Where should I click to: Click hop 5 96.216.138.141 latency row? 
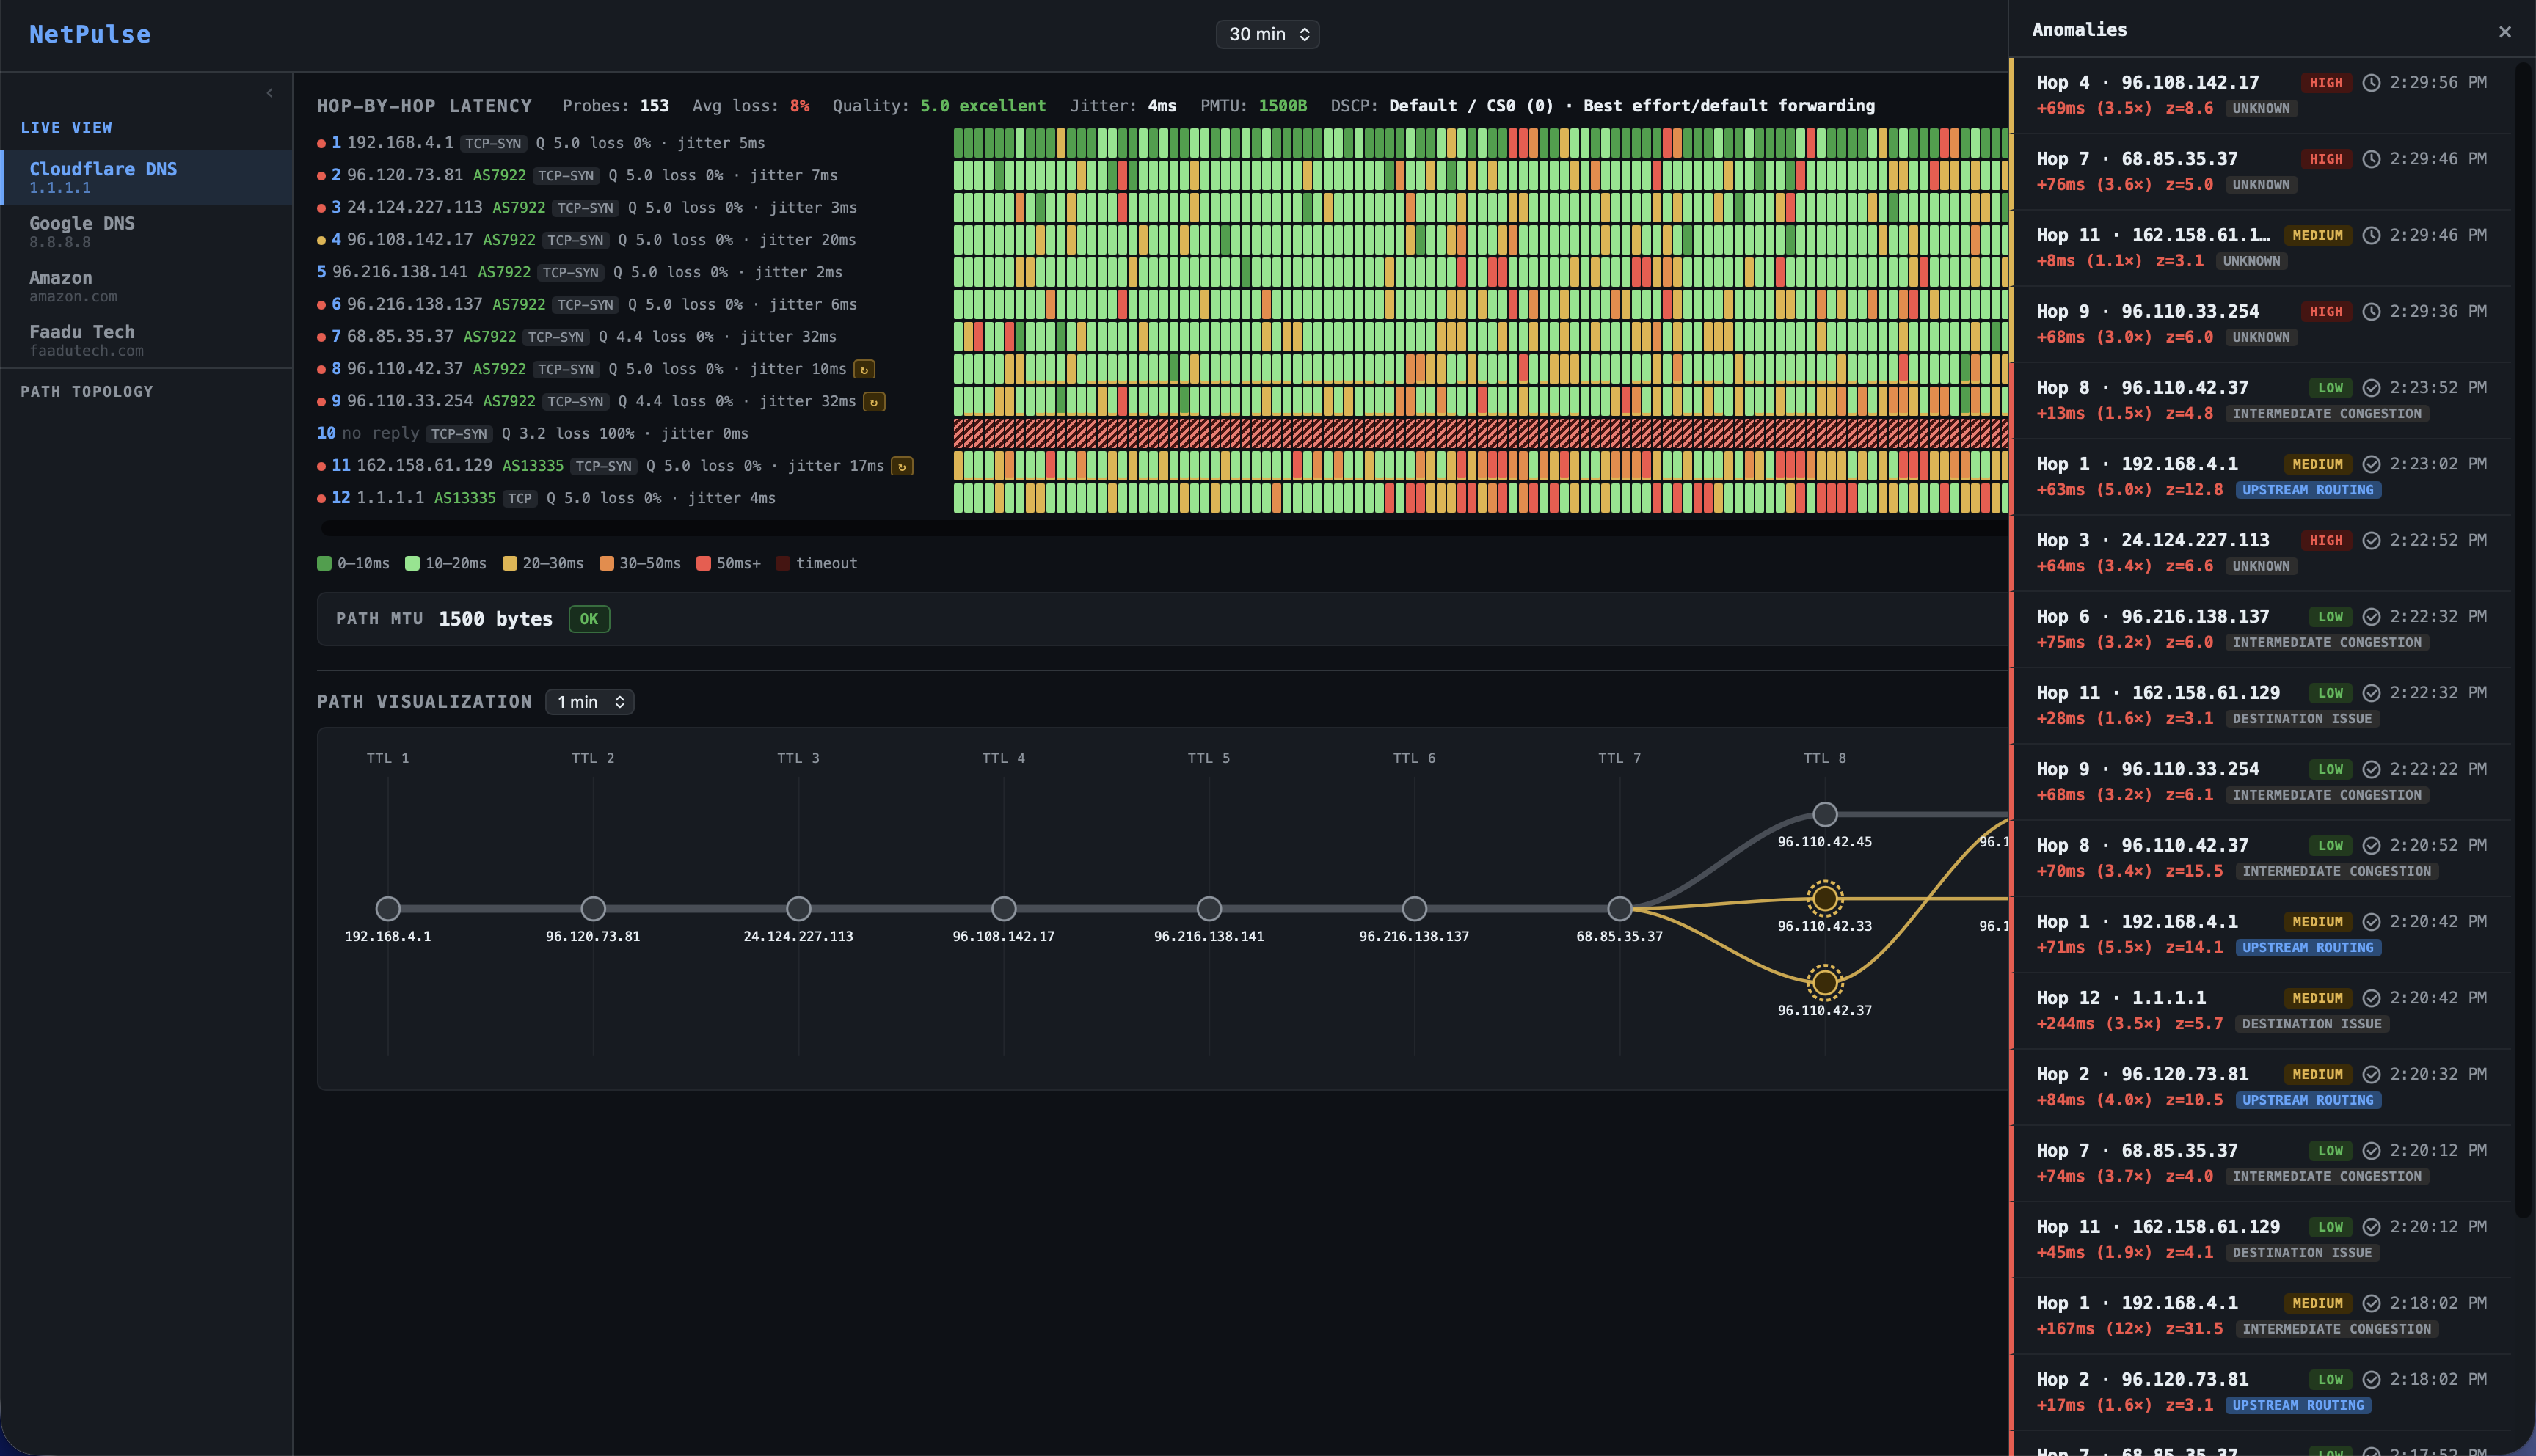click(x=633, y=272)
